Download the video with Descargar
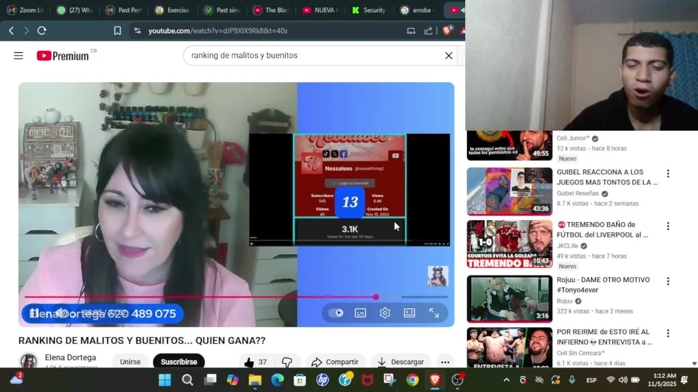This screenshot has width=698, height=392. (401, 362)
